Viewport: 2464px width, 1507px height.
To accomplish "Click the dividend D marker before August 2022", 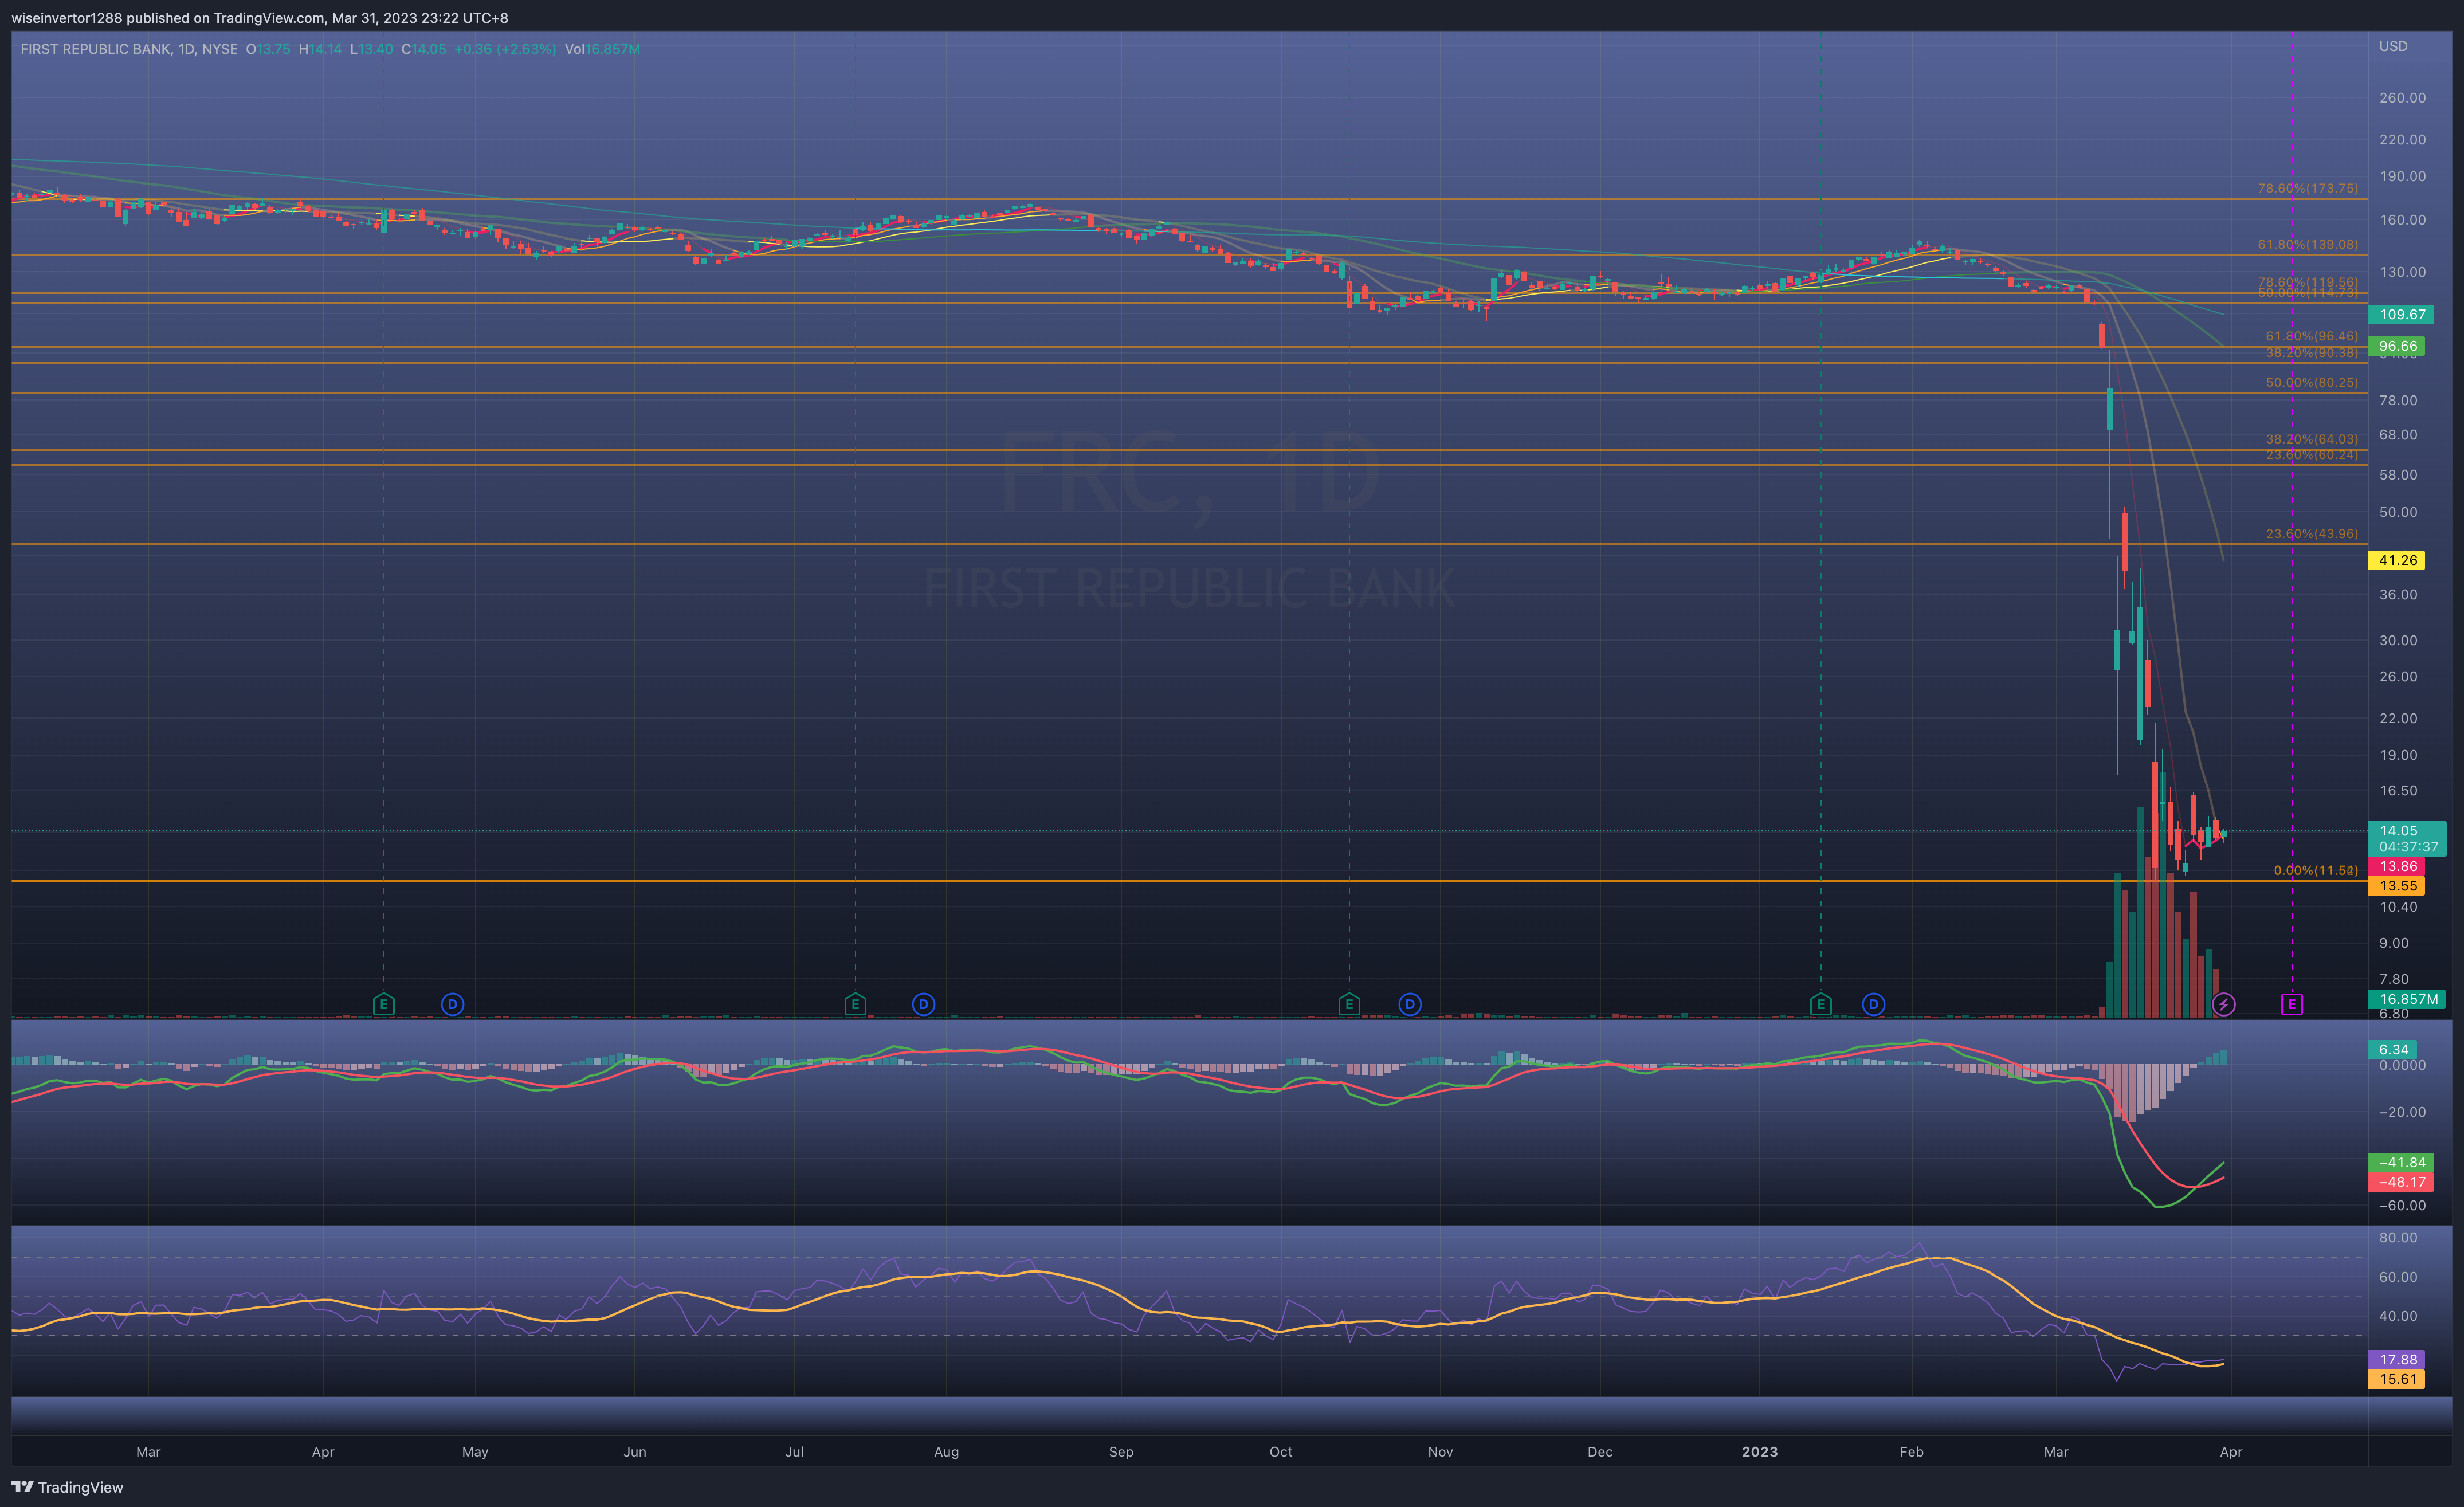I will coord(924,1004).
